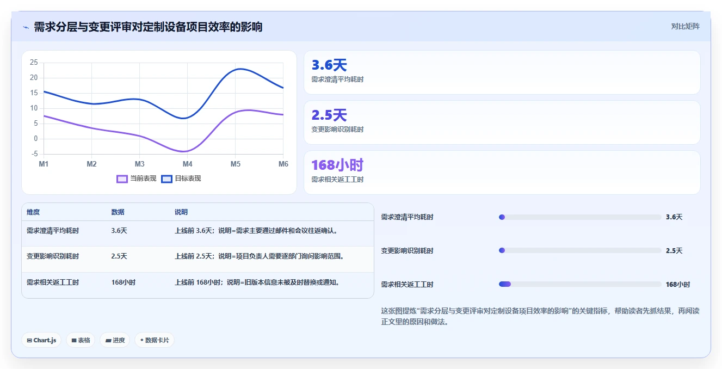Click table data cell 2.5天

point(119,256)
